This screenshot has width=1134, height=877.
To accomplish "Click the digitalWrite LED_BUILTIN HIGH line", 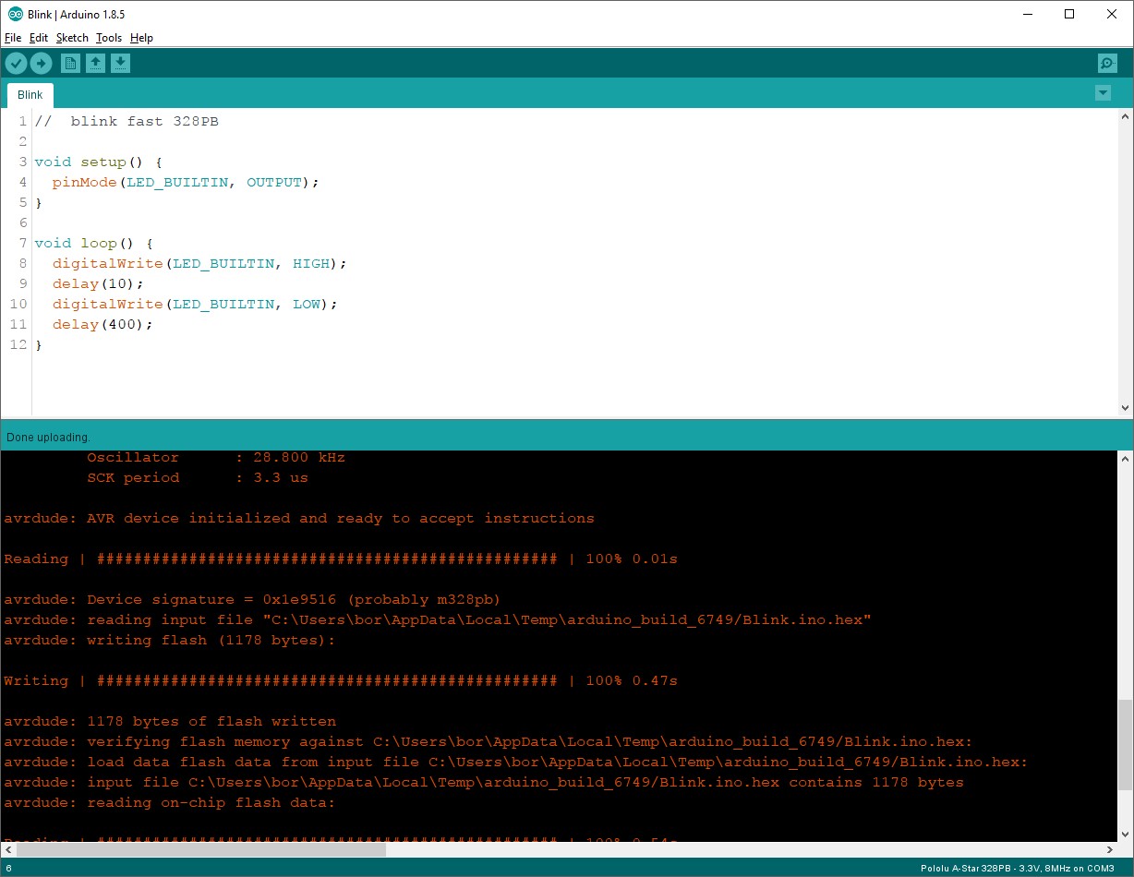I will click(x=199, y=263).
